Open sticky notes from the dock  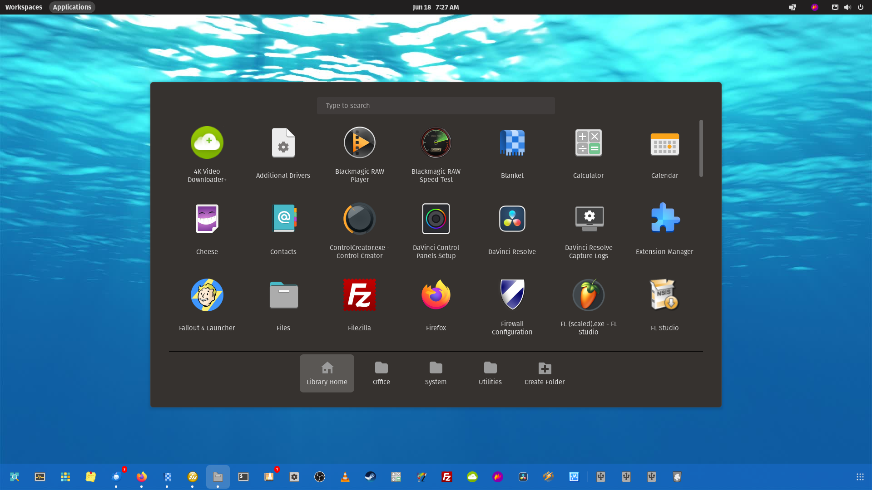91,477
